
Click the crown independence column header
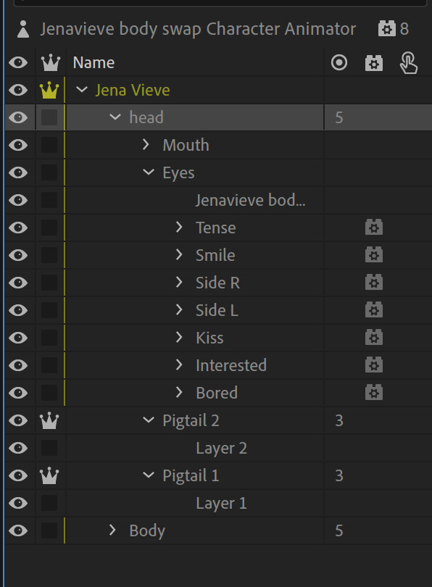click(x=50, y=62)
